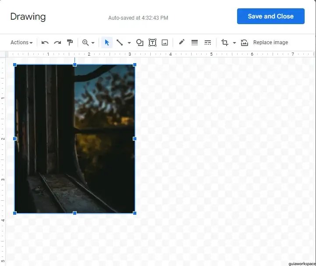This screenshot has width=316, height=266.
Task: Open the Border dash options
Action: 208,43
